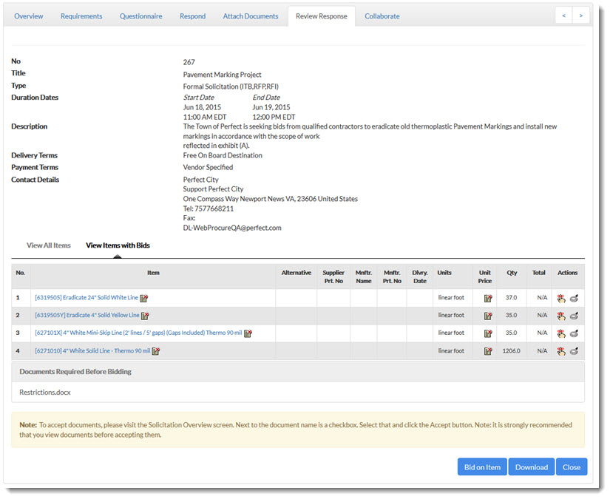
Task: Click the red hand action icon in row 1
Action: point(561,299)
